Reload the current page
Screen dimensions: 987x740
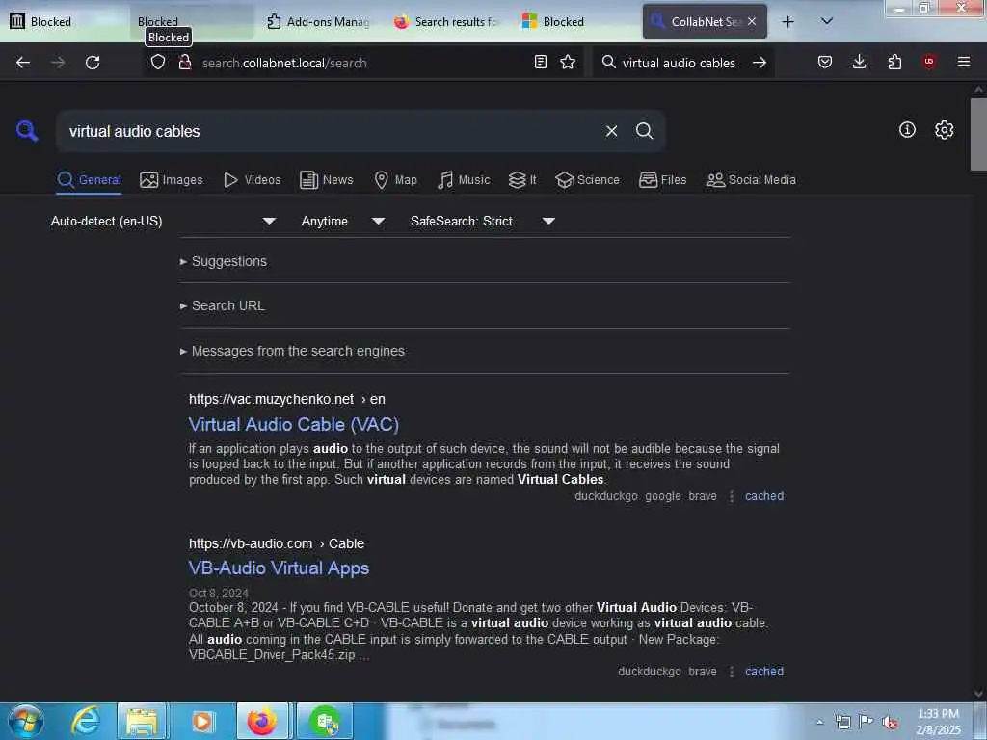[x=93, y=63]
